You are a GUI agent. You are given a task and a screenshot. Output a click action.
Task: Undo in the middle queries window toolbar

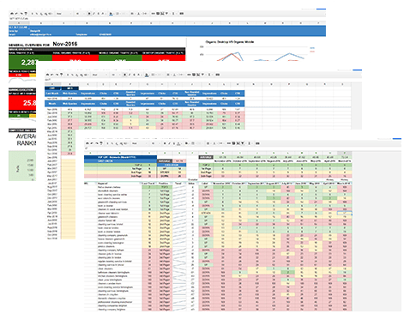tap(52, 75)
